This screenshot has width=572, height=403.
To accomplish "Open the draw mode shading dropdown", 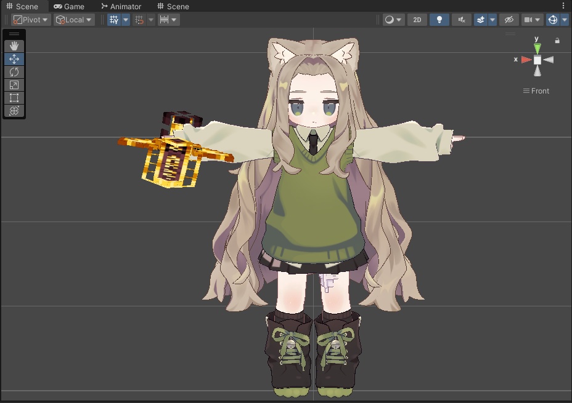I will (393, 20).
